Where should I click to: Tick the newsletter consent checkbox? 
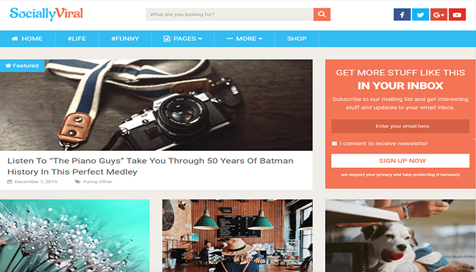pos(335,143)
